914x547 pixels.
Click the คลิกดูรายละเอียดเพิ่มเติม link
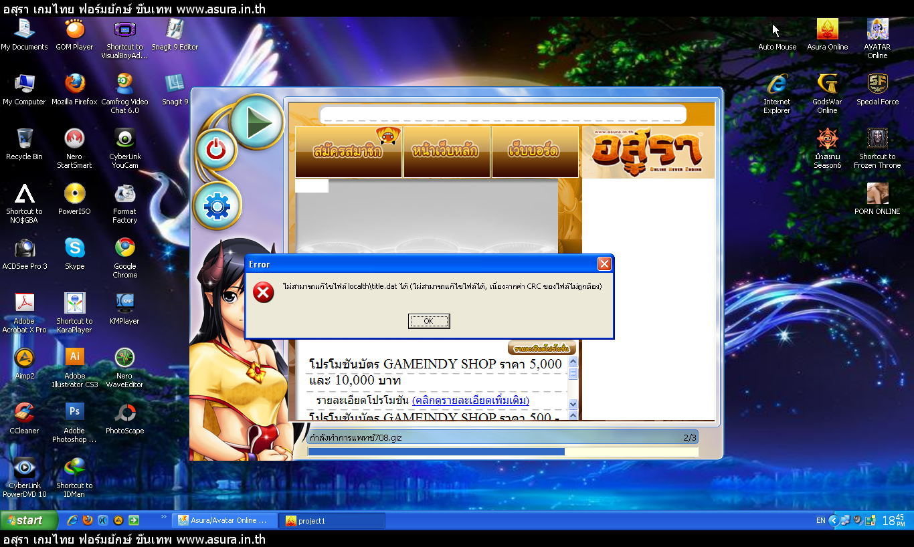click(470, 401)
